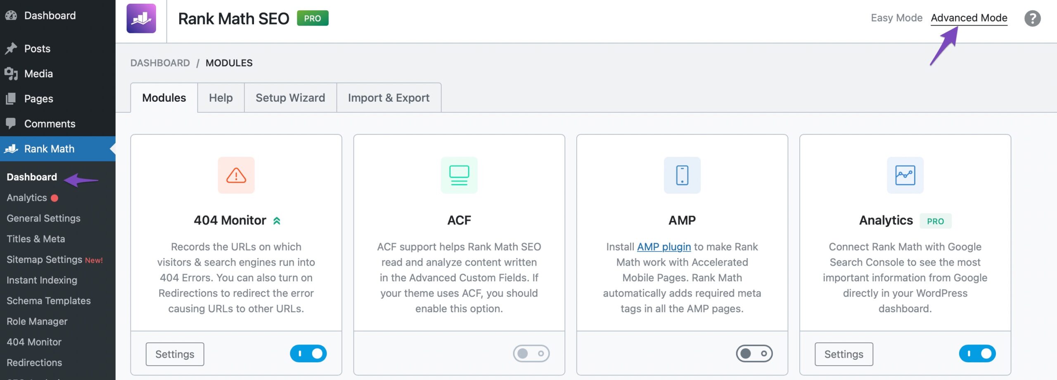Open Schema Templates submenu
Image resolution: width=1057 pixels, height=380 pixels.
click(x=49, y=301)
